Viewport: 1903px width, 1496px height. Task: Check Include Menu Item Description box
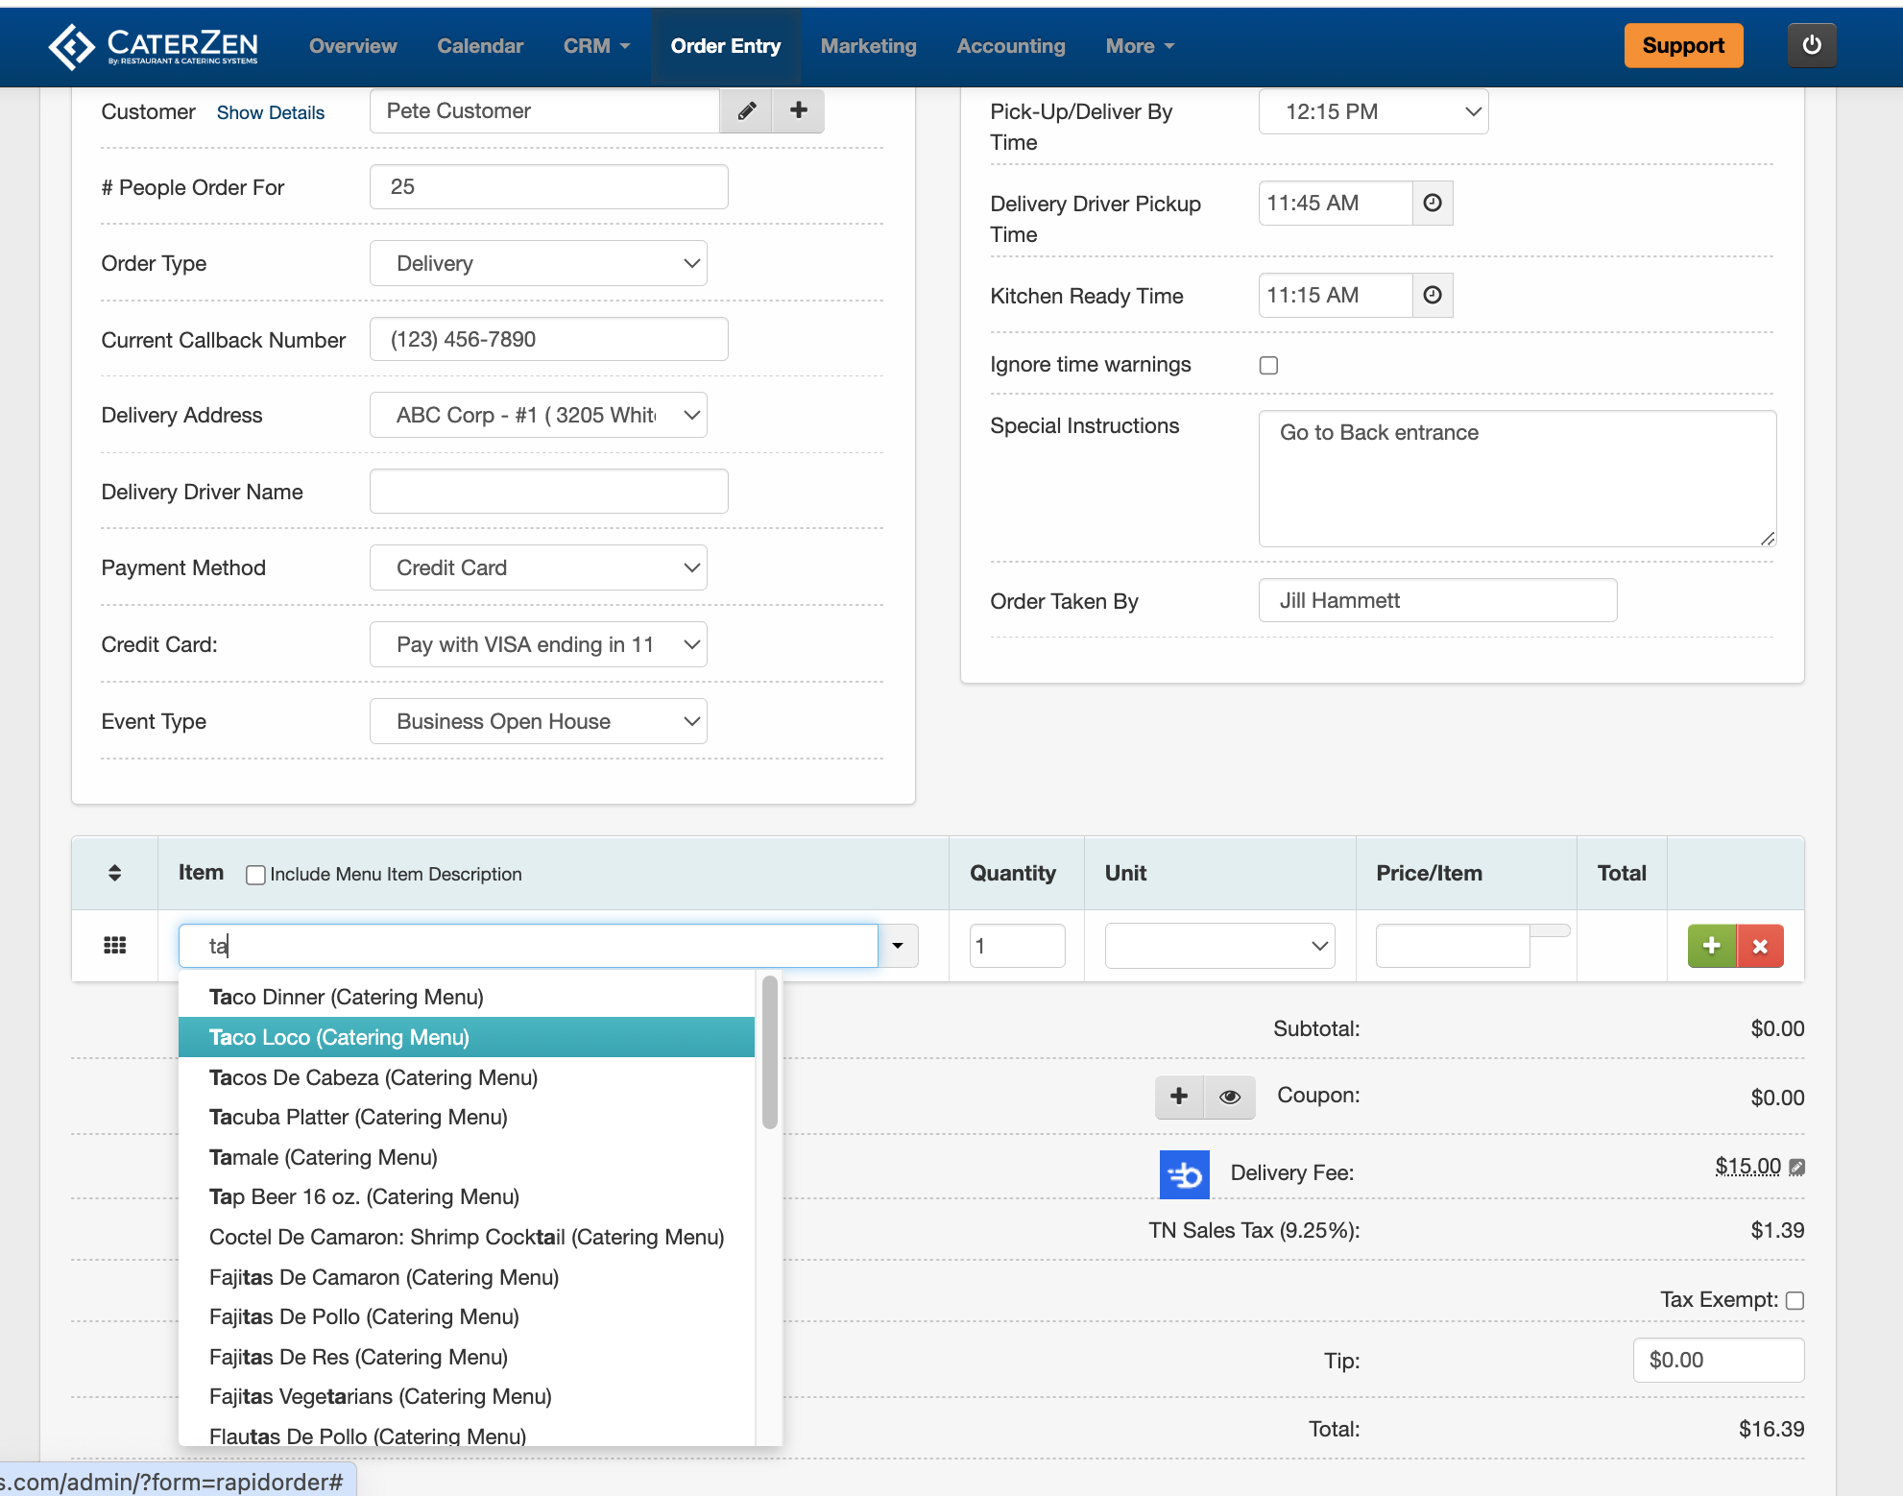255,875
